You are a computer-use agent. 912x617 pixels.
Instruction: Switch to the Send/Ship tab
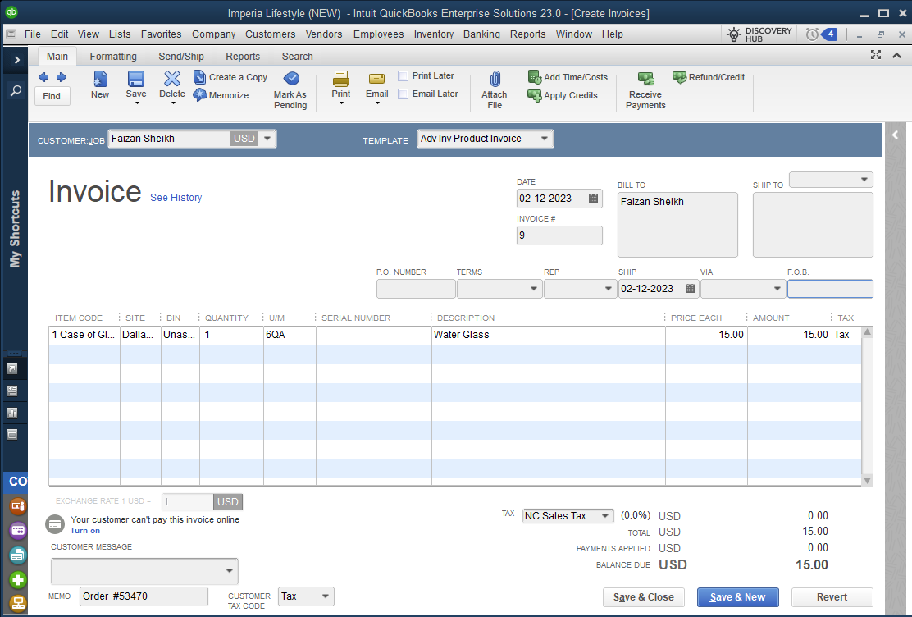tap(181, 57)
